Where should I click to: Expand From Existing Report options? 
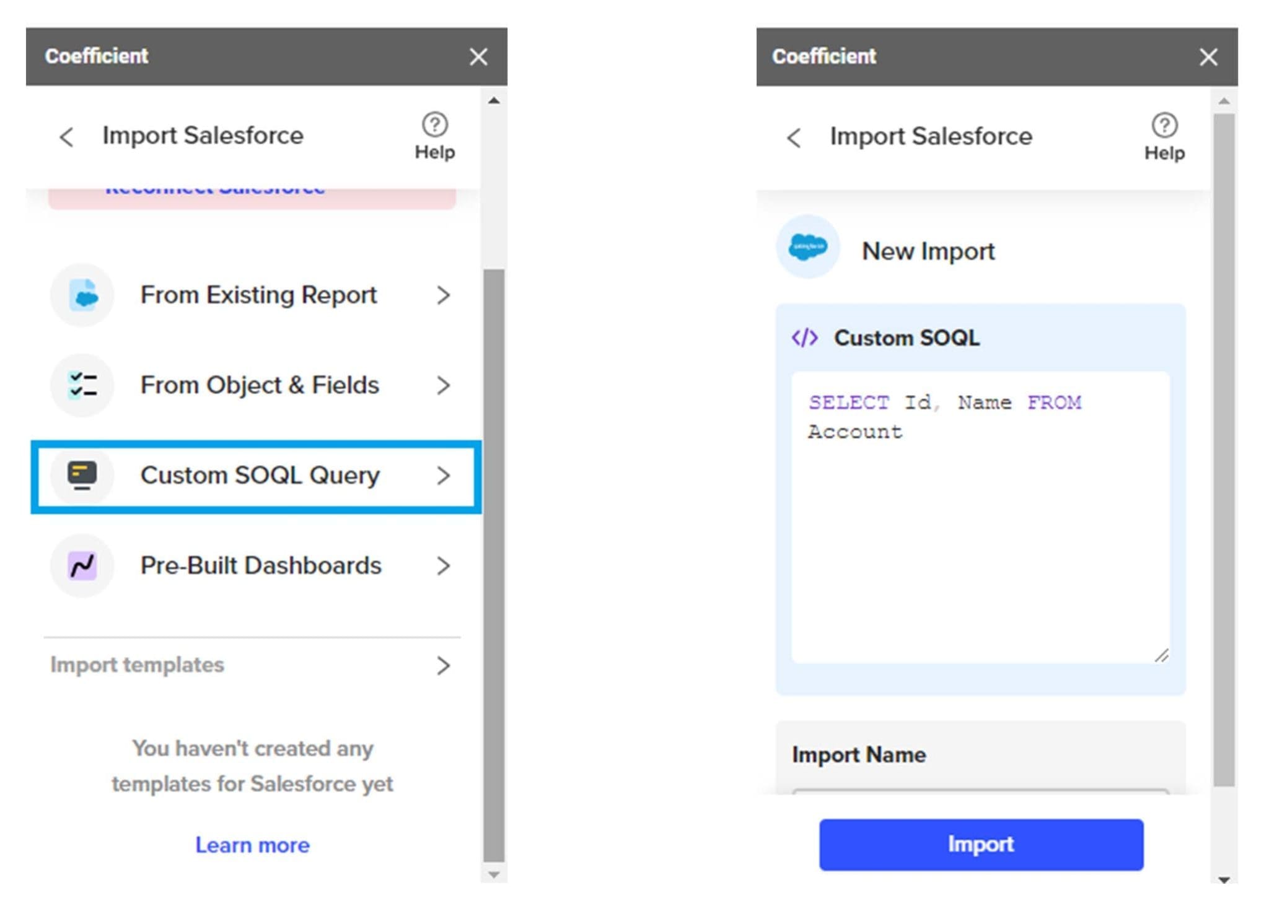[x=444, y=295]
